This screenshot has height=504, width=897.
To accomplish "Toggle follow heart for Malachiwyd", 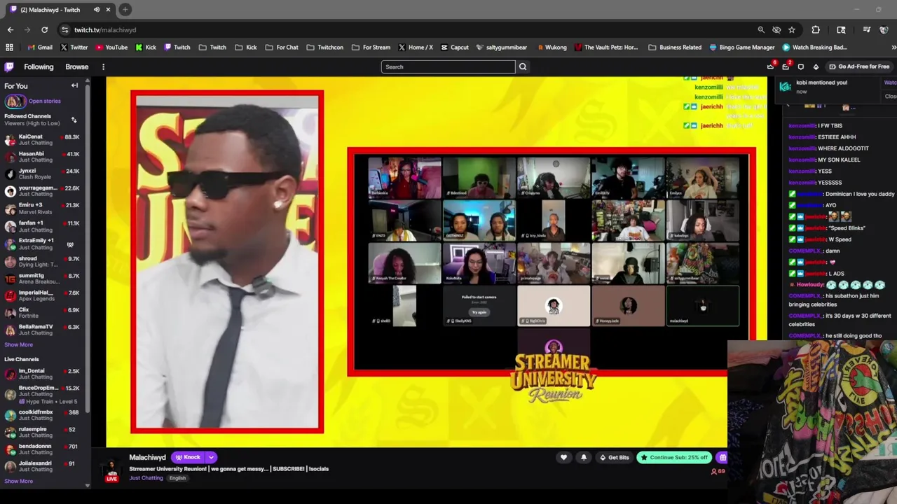I will tap(563, 457).
